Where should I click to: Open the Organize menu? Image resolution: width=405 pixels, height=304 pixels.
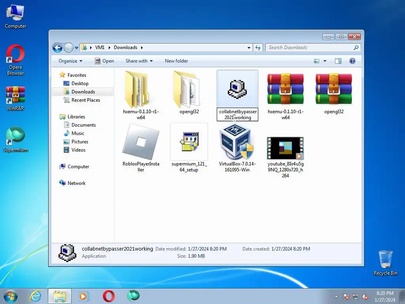(x=70, y=61)
